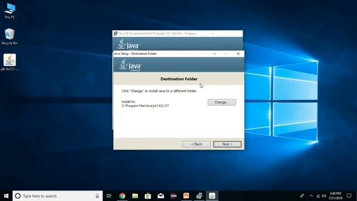Screen dimensions: 357x201
Task: Click the Destination Folder heading
Action: [x=179, y=79]
